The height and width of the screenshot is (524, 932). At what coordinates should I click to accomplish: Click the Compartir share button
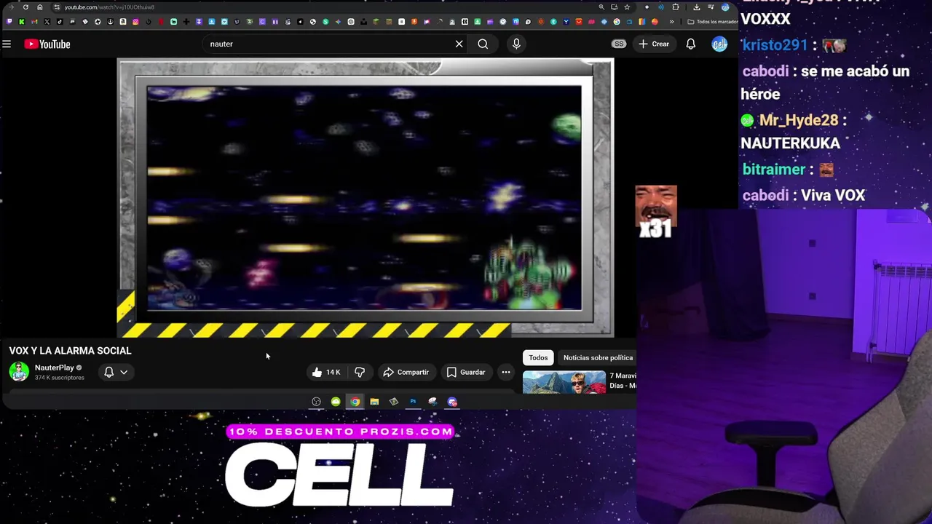(406, 372)
